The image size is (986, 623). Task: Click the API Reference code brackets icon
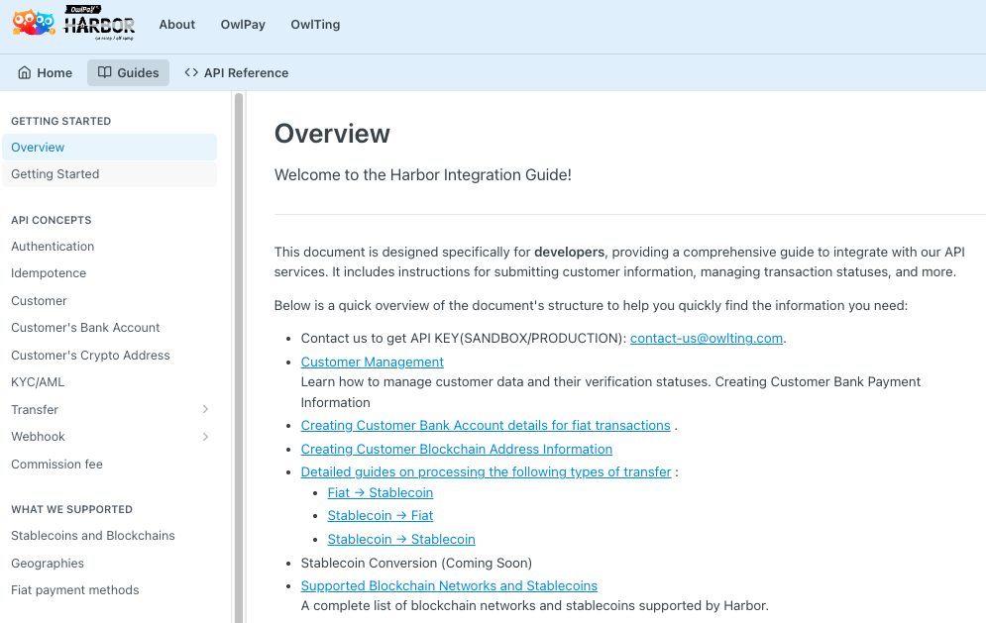click(x=191, y=73)
